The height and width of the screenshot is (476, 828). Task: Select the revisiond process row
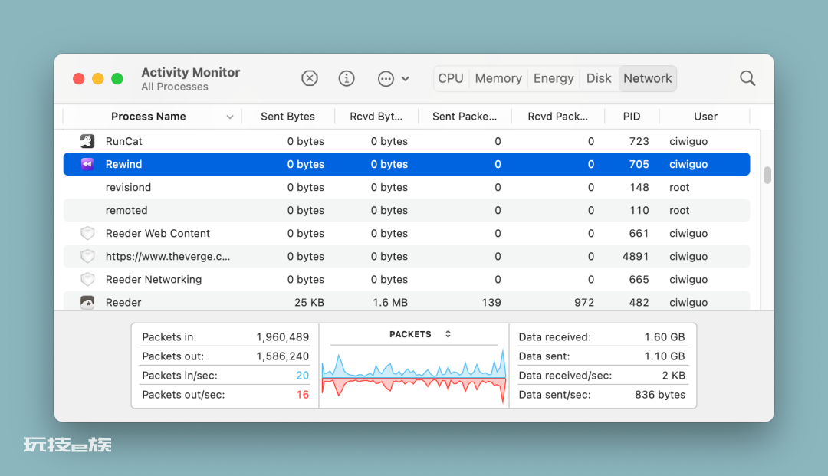(x=406, y=187)
